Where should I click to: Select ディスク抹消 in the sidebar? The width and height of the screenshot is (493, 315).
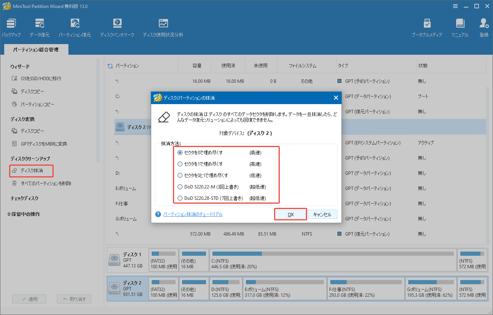31,171
